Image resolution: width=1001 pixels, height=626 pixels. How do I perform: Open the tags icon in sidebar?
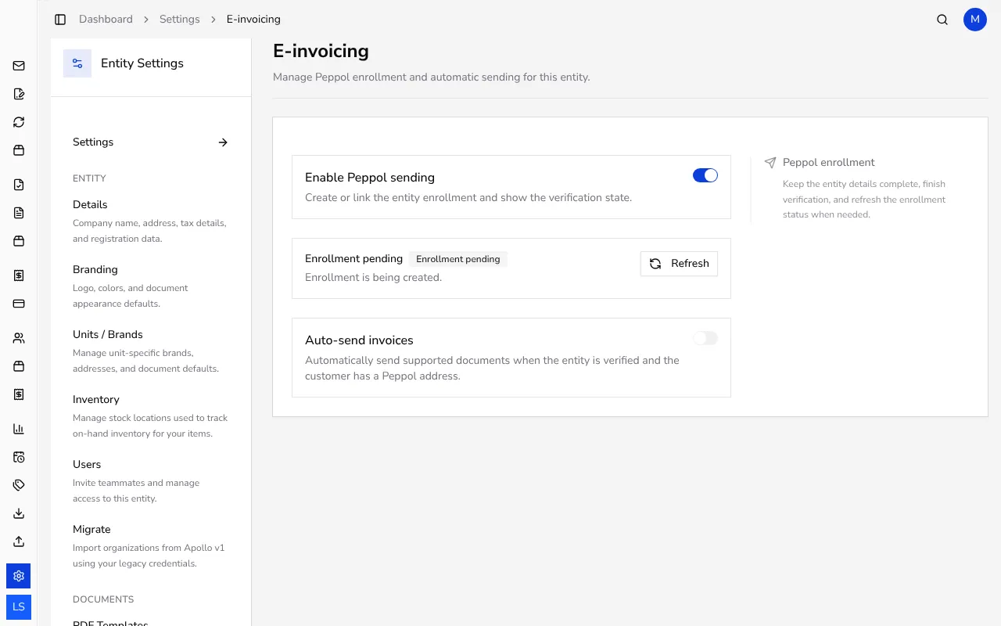tap(19, 485)
